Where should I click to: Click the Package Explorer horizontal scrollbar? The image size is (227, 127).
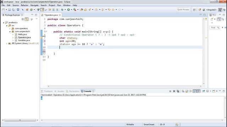(20, 120)
